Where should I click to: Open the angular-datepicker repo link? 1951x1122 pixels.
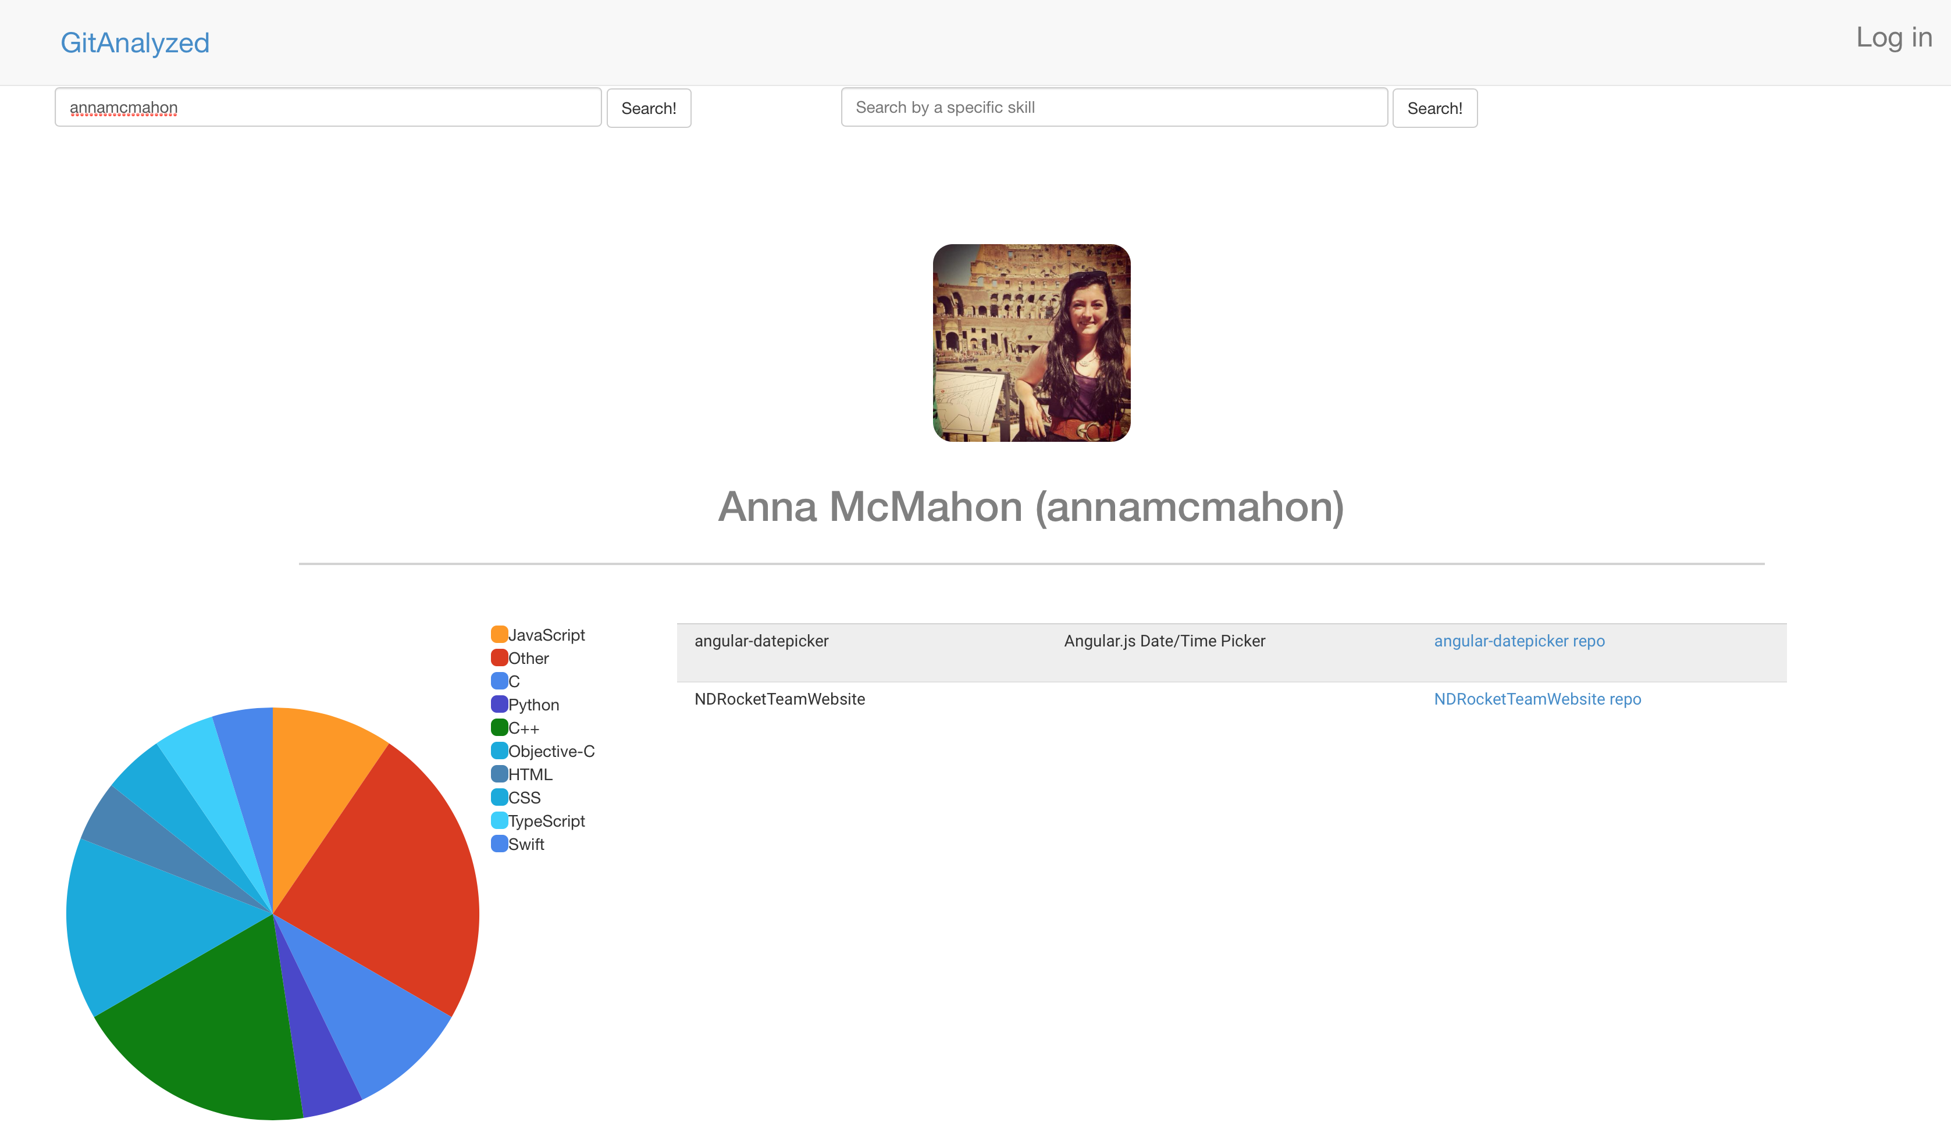[1519, 641]
